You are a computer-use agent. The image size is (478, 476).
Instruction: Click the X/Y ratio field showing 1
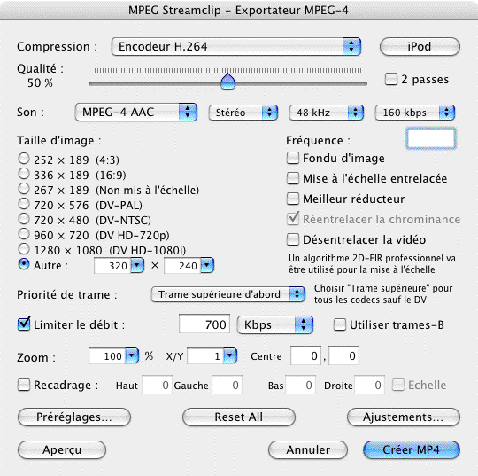(205, 356)
